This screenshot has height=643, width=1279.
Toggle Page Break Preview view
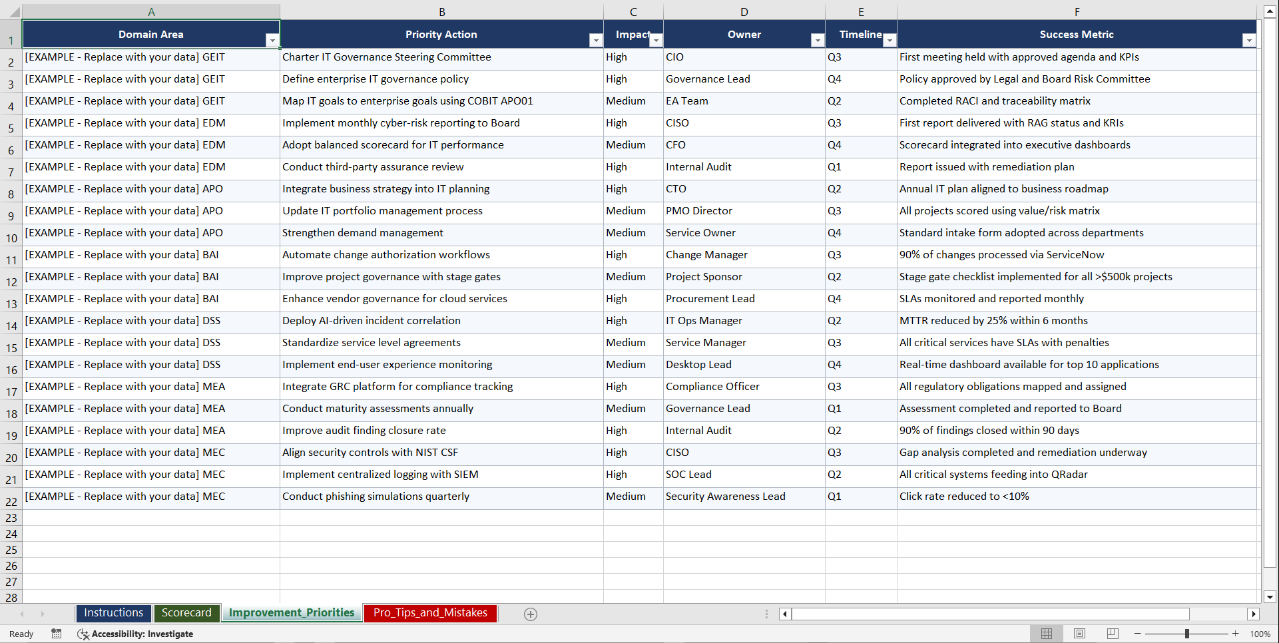[1112, 634]
